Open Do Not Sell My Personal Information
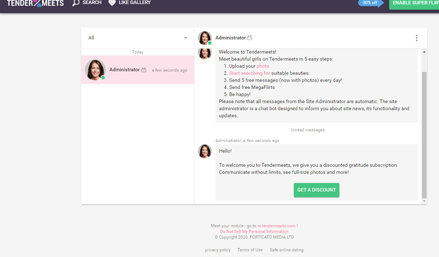 pos(254,231)
